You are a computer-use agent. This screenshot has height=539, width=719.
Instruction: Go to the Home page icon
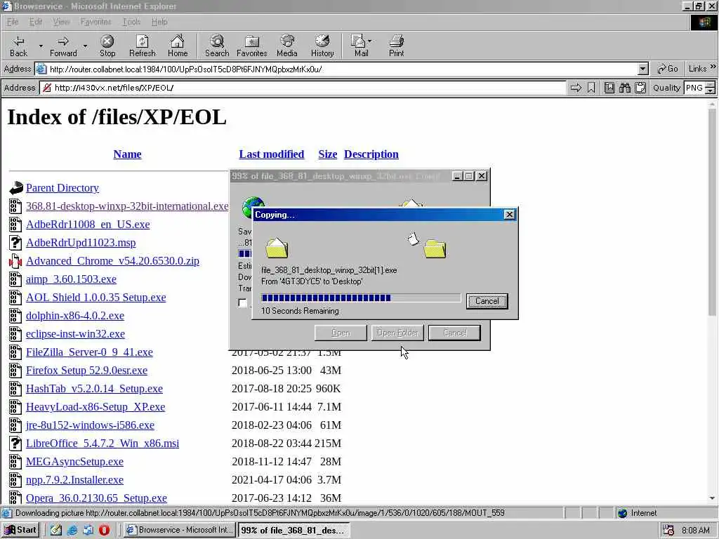(178, 46)
